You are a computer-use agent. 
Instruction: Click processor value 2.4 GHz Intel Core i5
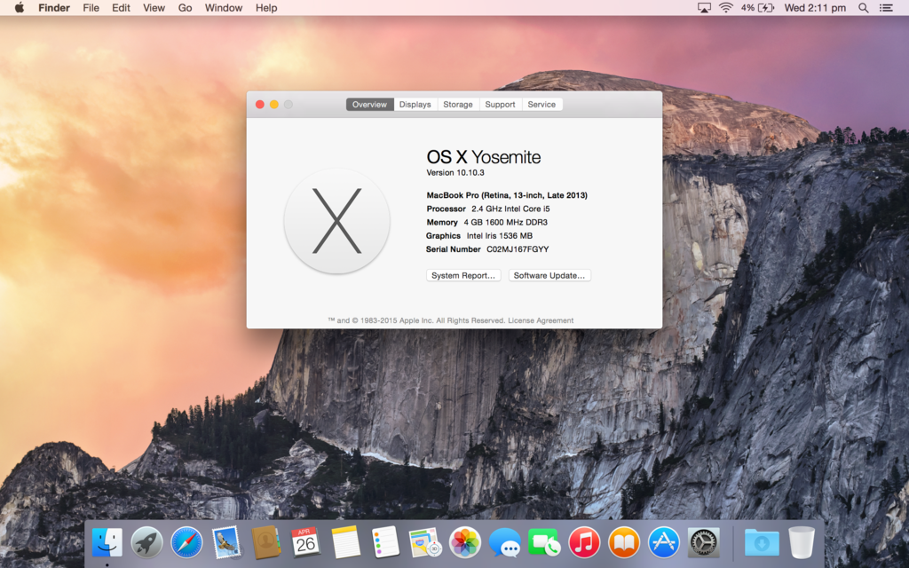510,209
